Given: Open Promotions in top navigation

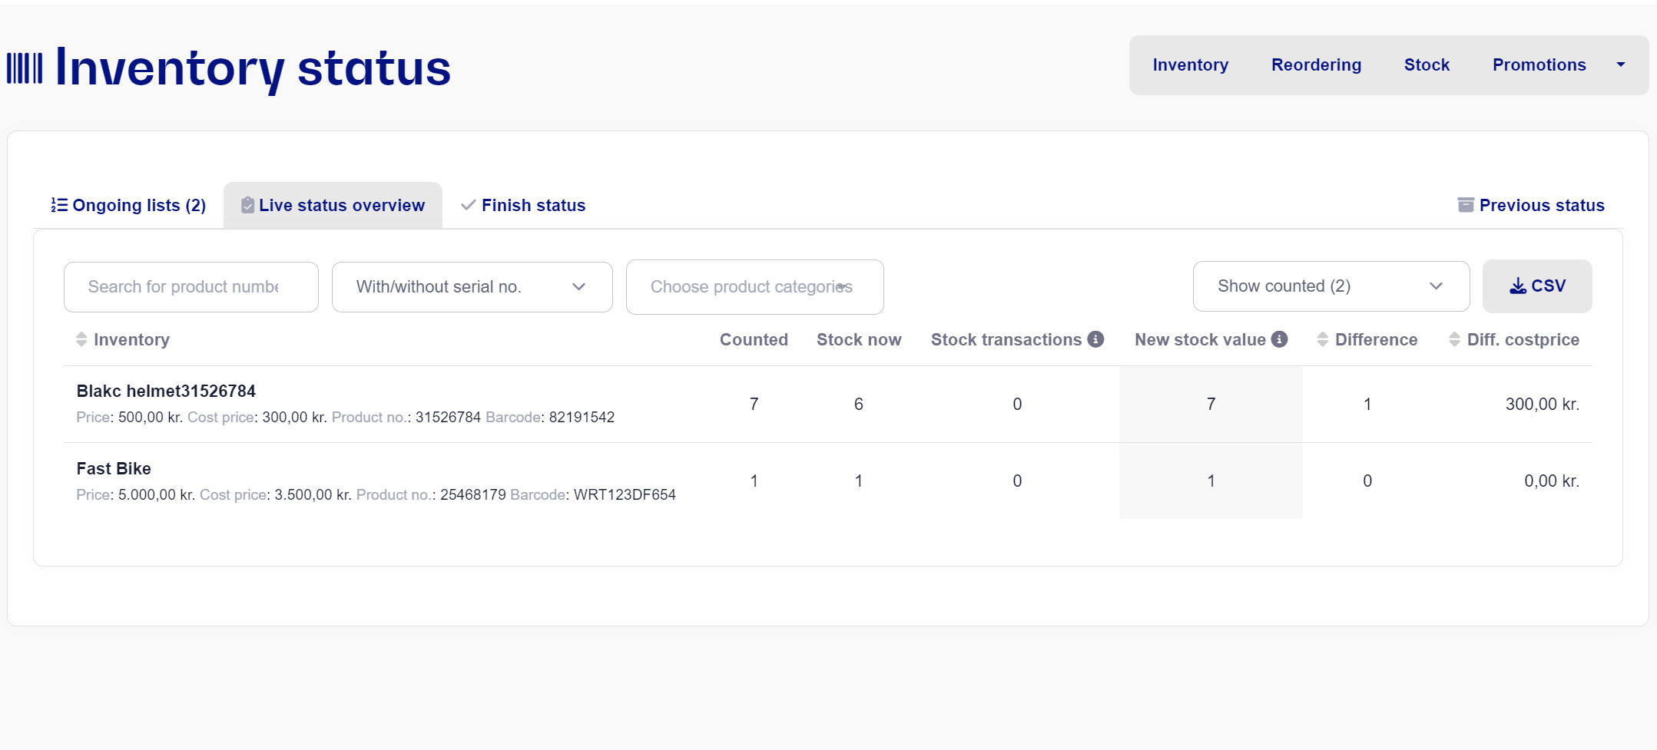Looking at the screenshot, I should (x=1539, y=65).
